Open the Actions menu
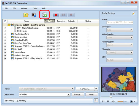This screenshot has width=140, height=106. 24,9
